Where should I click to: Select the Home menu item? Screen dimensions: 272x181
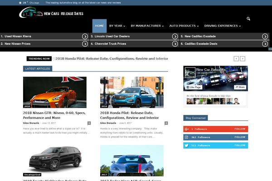click(x=99, y=26)
